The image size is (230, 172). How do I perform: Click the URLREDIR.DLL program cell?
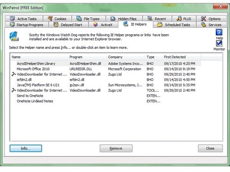tap(80, 69)
